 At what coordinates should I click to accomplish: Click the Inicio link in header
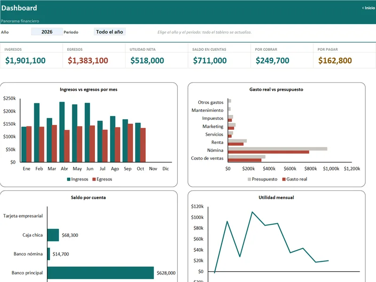pos(368,8)
